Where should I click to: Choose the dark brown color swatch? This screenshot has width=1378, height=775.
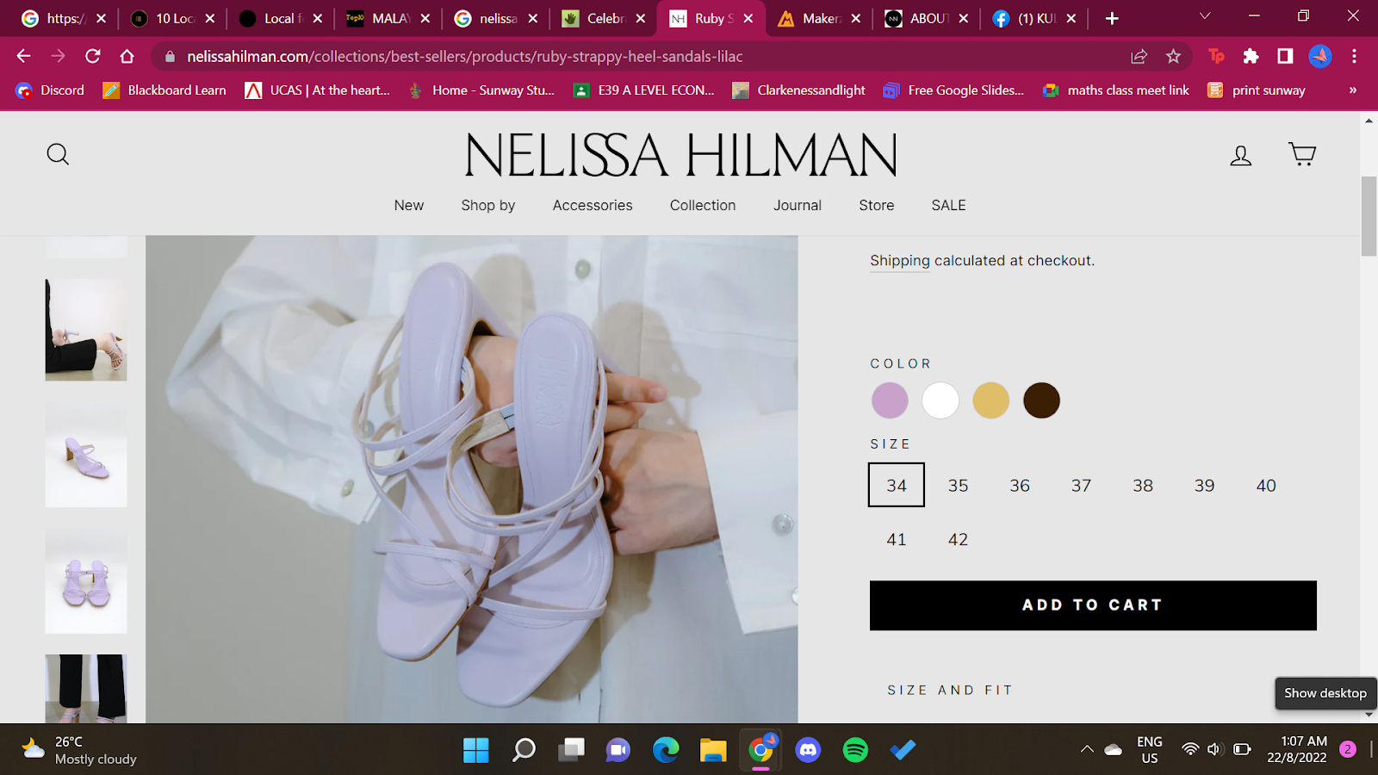[1042, 400]
